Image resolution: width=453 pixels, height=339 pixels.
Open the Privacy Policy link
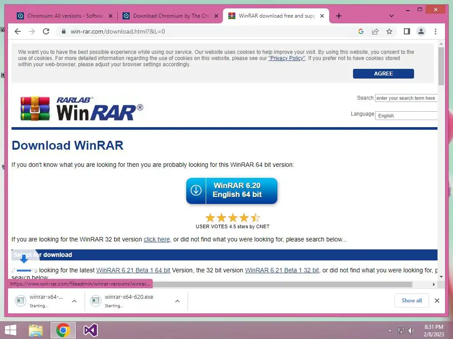click(287, 58)
